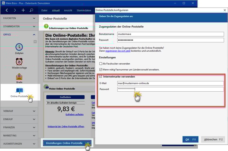Click the Internetmarke E-Mail field
The image size is (228, 151).
pyautogui.click(x=170, y=83)
